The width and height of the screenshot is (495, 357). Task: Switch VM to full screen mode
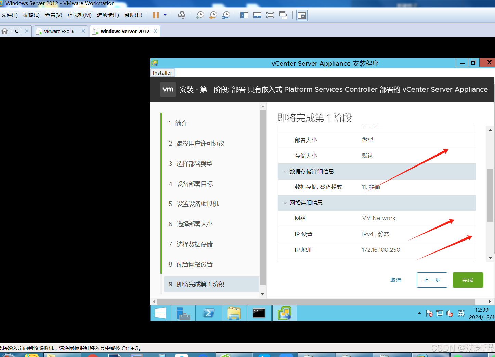pos(270,15)
